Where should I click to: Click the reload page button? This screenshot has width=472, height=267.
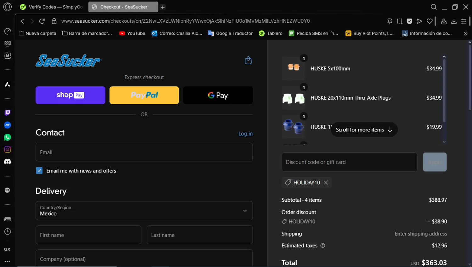[x=42, y=21]
